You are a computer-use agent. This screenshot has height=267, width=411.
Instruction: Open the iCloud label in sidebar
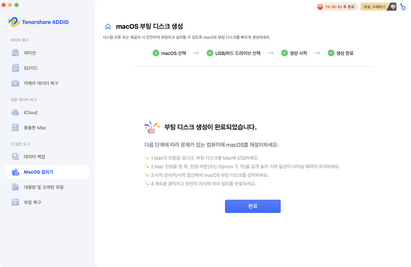(x=30, y=112)
